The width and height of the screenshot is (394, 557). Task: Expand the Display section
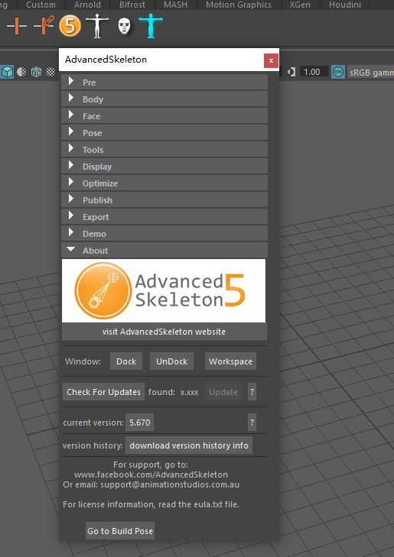[164, 167]
